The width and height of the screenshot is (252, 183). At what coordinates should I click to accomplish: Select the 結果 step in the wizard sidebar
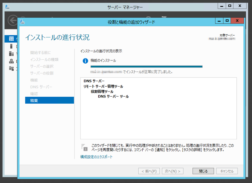click(50, 100)
